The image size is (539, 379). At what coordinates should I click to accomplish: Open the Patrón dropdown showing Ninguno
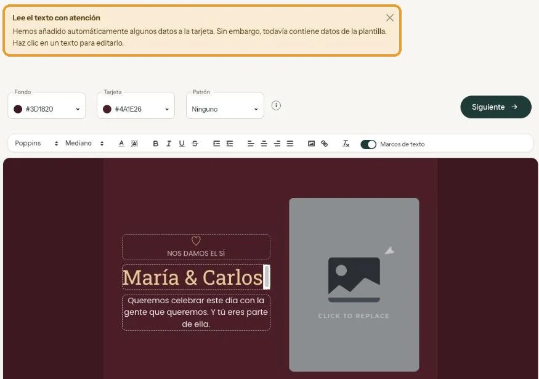225,105
